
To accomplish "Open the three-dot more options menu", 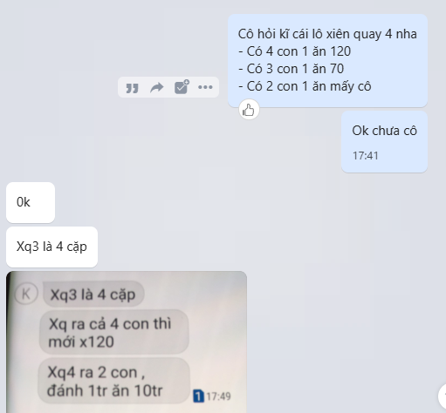I will (205, 87).
